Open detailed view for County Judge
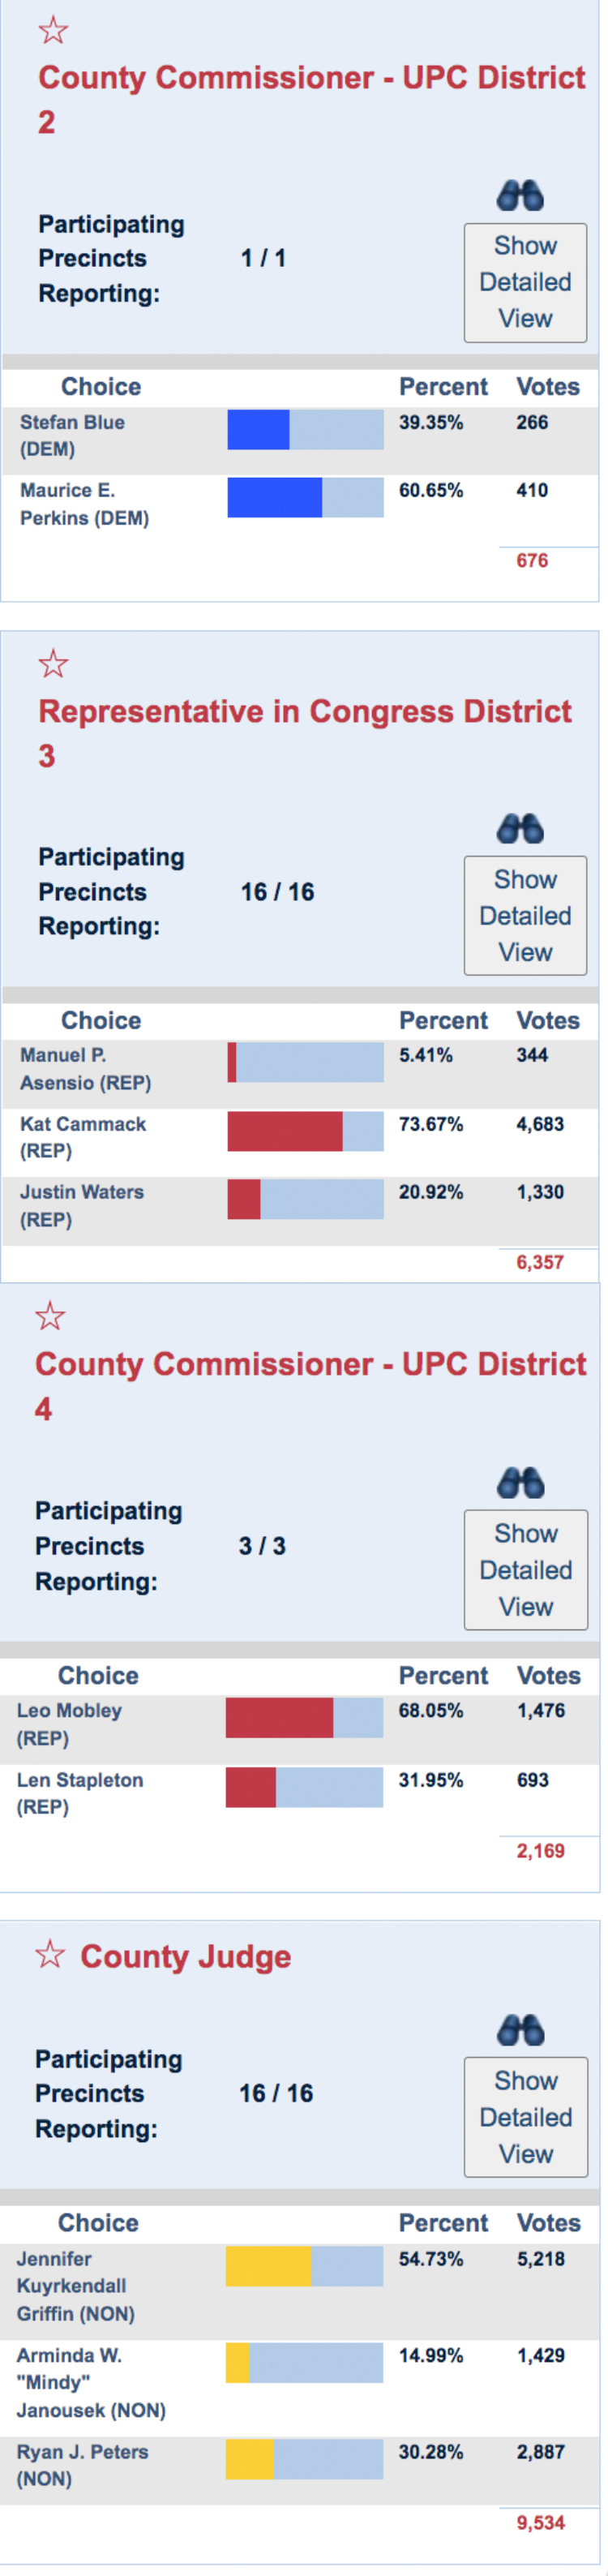Image resolution: width=608 pixels, height=2576 pixels. [525, 2117]
